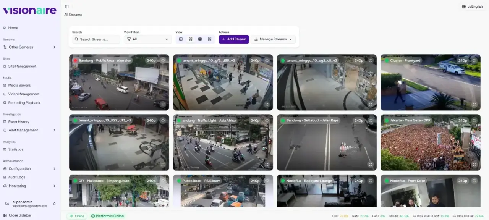Image resolution: width=489 pixels, height=220 pixels.
Task: Select the four-squares grid view layout
Action: 190,39
